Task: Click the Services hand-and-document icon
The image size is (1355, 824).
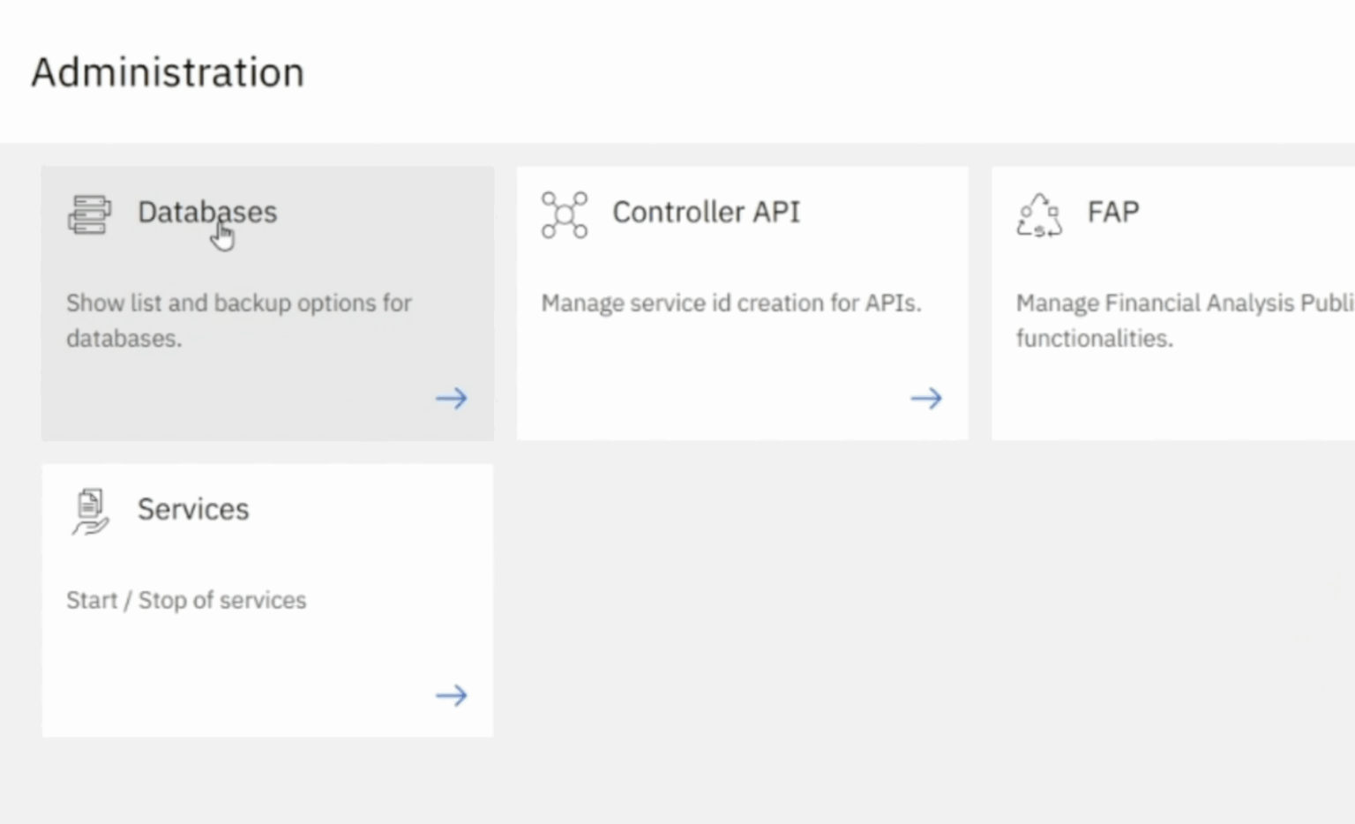Action: (x=90, y=512)
